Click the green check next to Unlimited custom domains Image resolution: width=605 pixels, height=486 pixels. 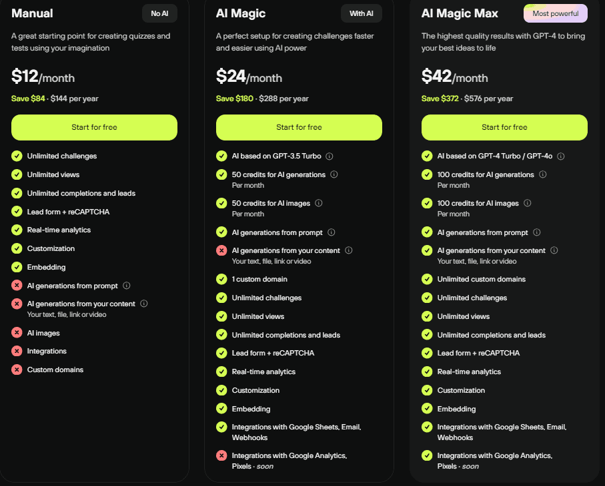(x=427, y=279)
